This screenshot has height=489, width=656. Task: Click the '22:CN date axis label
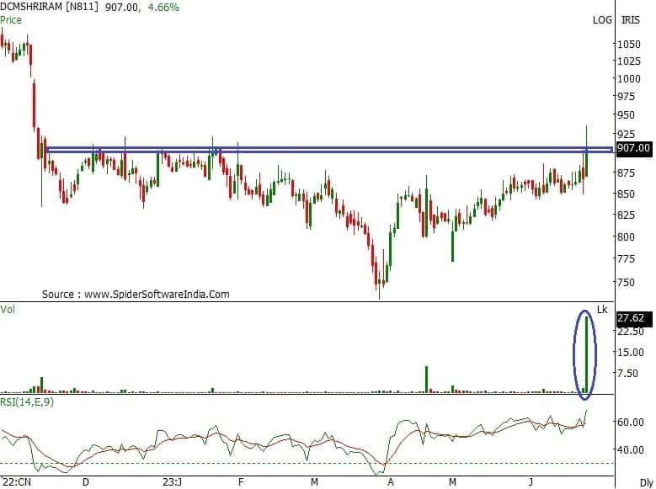pos(16,482)
